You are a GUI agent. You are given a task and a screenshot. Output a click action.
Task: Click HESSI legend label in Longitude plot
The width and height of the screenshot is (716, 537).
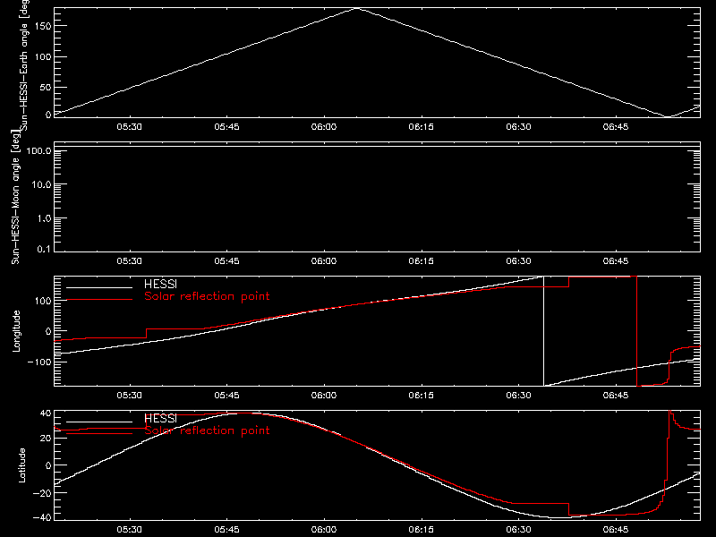click(160, 285)
